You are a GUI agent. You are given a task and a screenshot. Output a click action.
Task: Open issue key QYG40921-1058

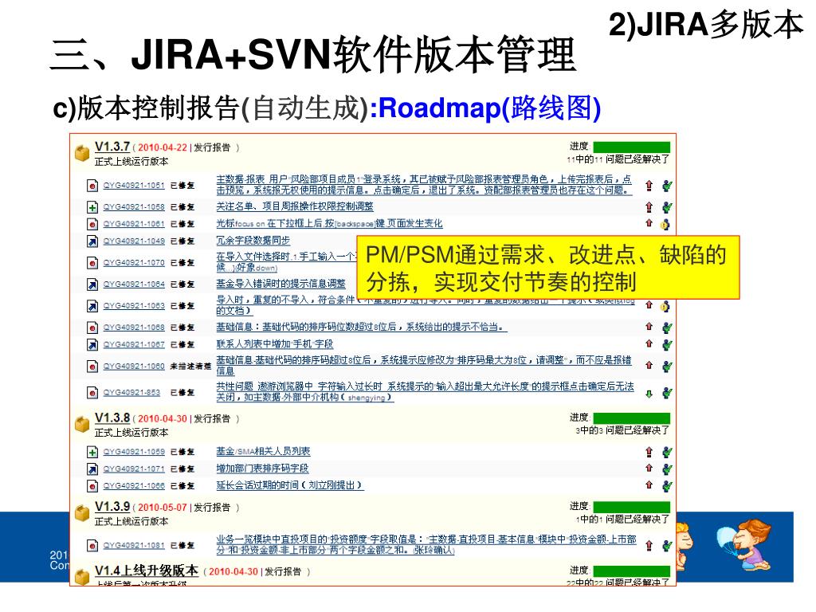coord(134,207)
